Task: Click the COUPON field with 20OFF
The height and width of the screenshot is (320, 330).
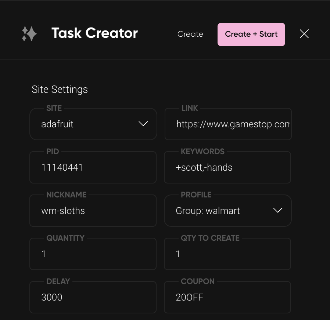Action: tap(227, 297)
